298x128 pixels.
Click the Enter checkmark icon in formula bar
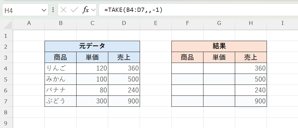coord(74,10)
